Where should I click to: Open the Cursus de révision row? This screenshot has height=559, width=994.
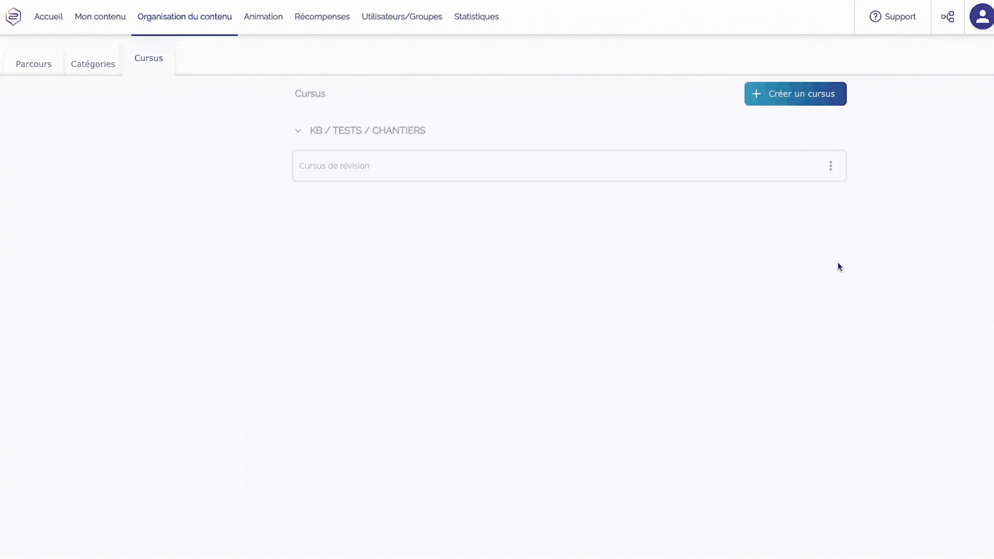click(x=518, y=166)
